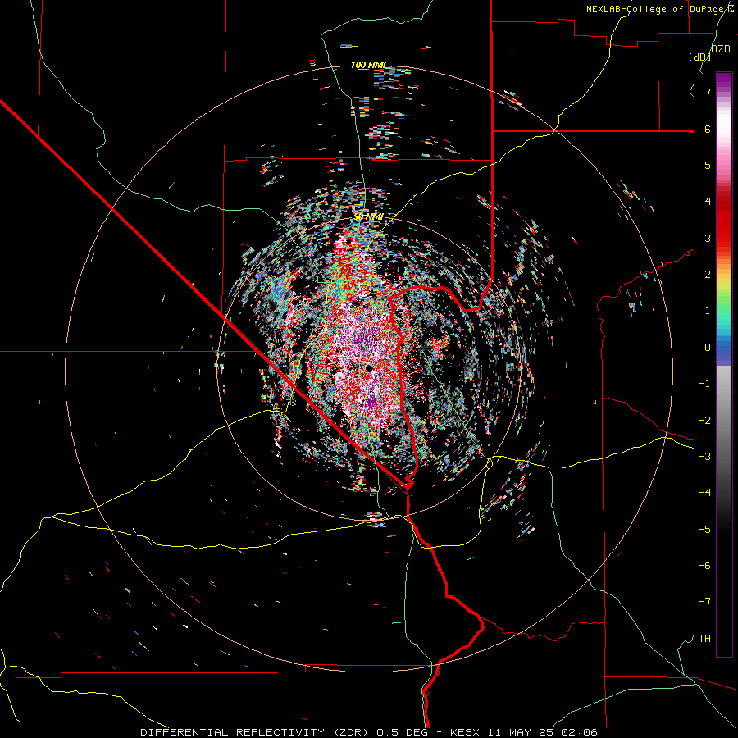
Task: Click the -7 value on the color scale
Action: tap(704, 602)
